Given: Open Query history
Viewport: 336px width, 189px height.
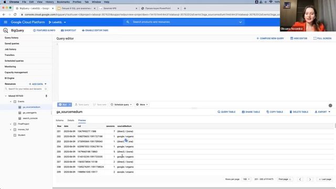Looking at the screenshot, I should point(12,38).
